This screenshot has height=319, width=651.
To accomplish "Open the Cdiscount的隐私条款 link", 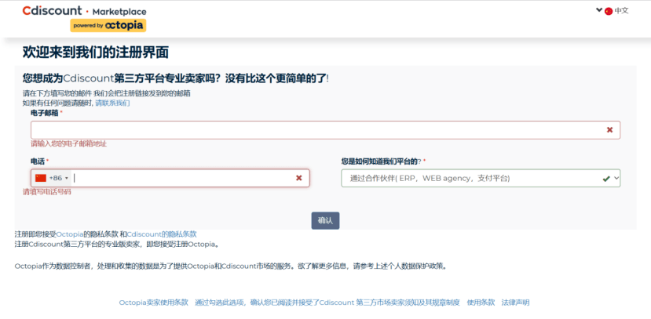I will [x=162, y=234].
